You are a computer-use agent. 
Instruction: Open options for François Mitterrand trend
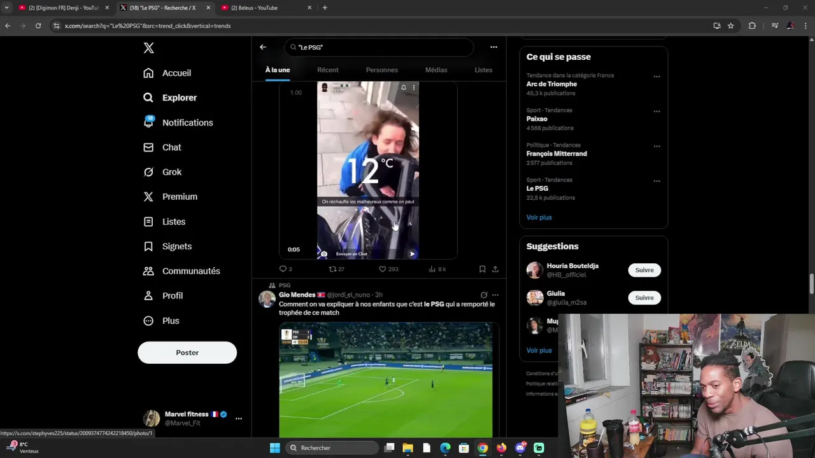coord(656,147)
